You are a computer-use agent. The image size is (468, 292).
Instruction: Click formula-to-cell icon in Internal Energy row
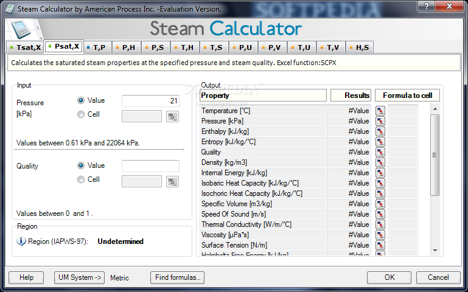click(380, 173)
